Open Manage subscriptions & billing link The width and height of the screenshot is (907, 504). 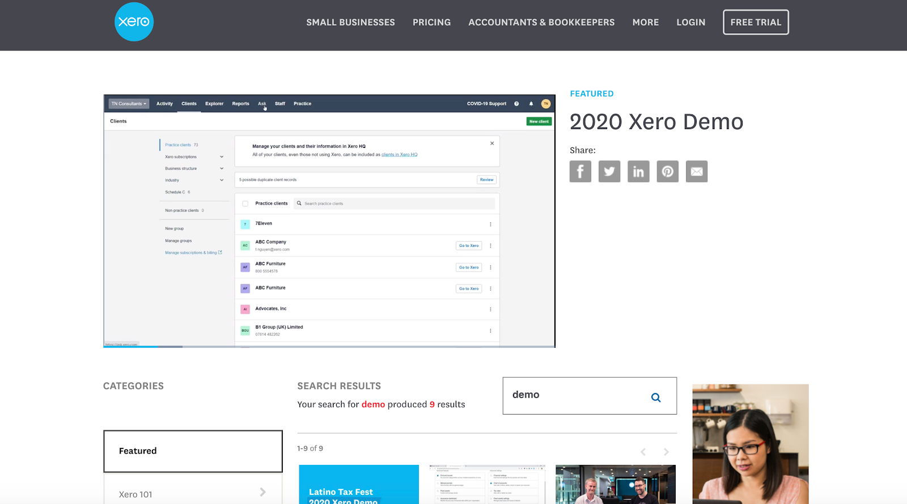pyautogui.click(x=193, y=253)
